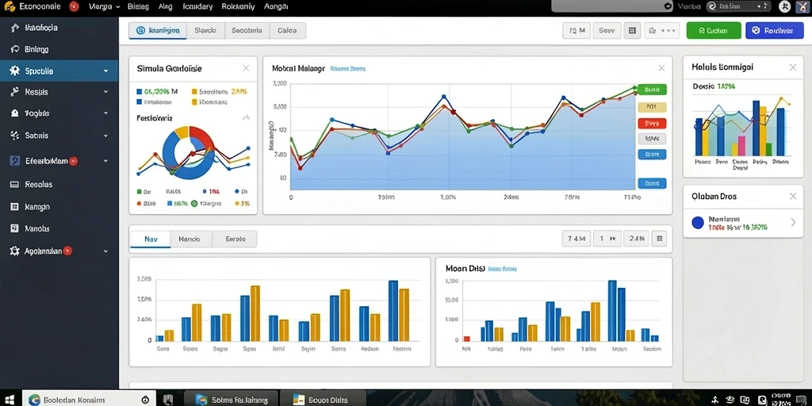
Task: Click the square profile picture in the top bar
Action: pos(802,6)
